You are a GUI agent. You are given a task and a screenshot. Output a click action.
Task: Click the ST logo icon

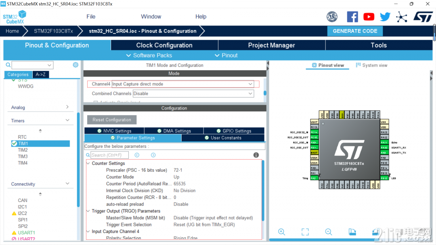423,17
